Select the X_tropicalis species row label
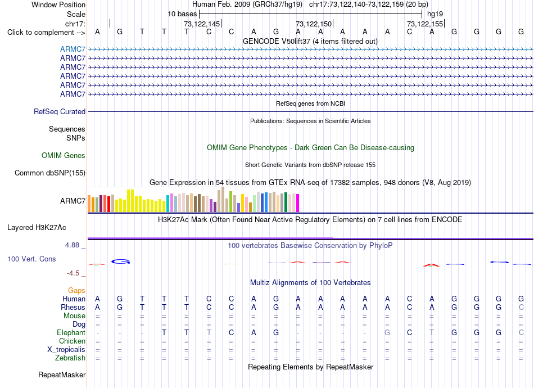The width and height of the screenshot is (534, 388). point(66,350)
